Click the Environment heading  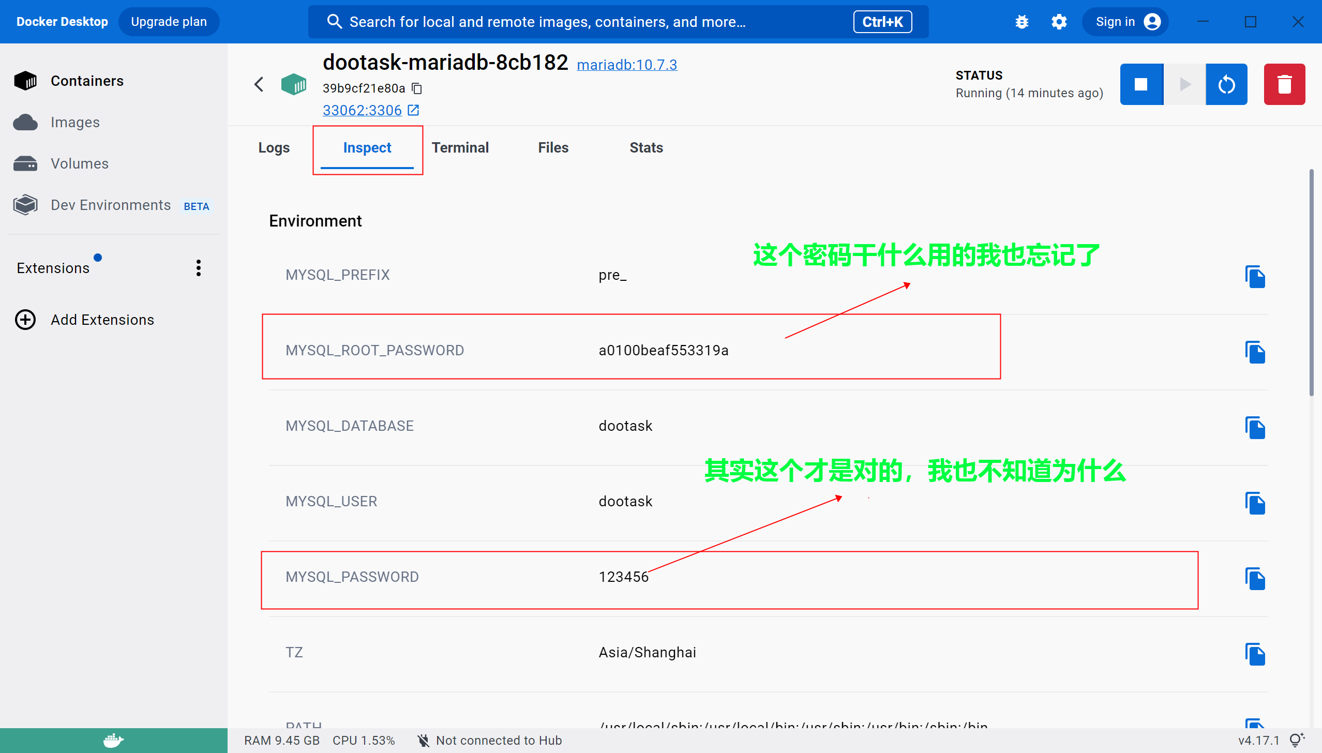tap(315, 221)
